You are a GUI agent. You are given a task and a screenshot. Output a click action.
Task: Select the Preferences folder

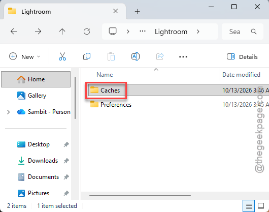pos(179,104)
